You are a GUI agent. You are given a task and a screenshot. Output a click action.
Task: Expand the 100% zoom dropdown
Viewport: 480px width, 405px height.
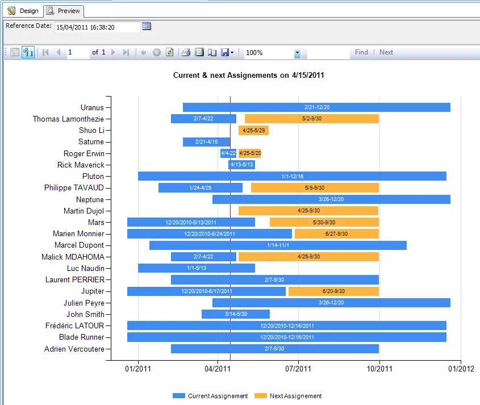[x=297, y=53]
